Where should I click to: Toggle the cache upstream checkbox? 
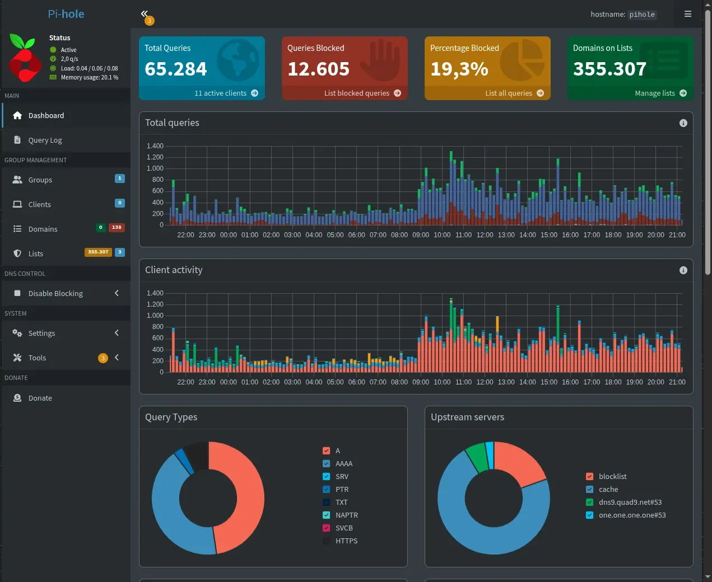pyautogui.click(x=590, y=489)
